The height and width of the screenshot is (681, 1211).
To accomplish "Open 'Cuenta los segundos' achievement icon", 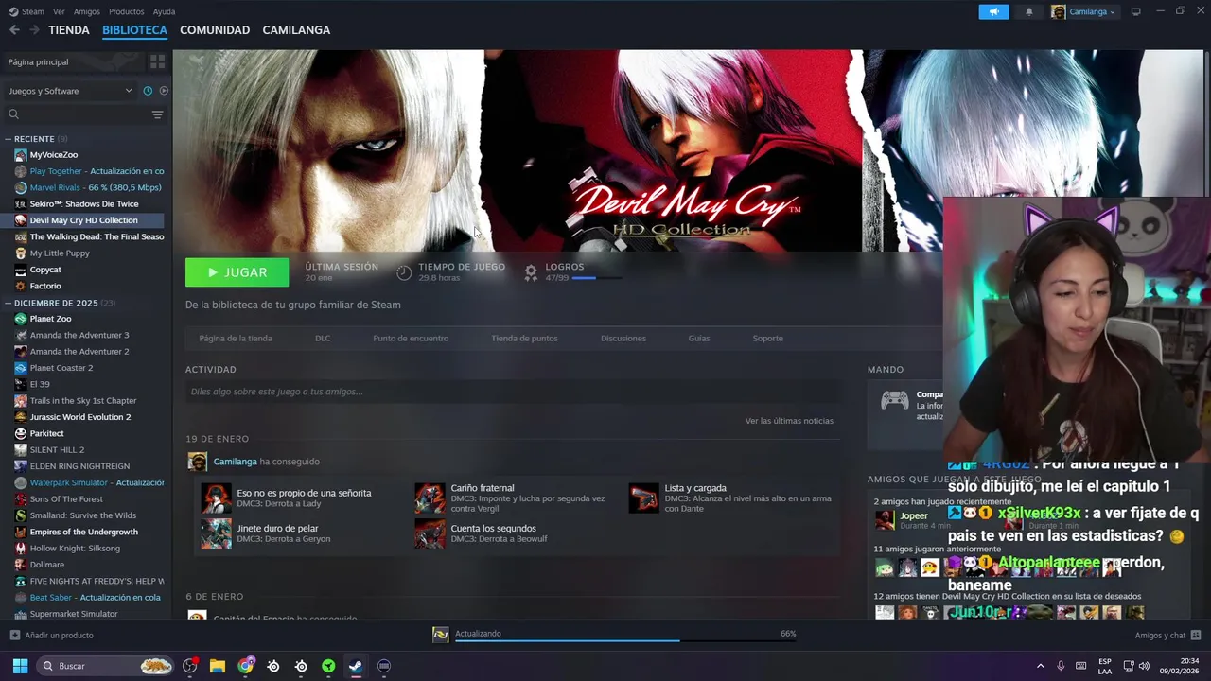I will click(x=430, y=533).
